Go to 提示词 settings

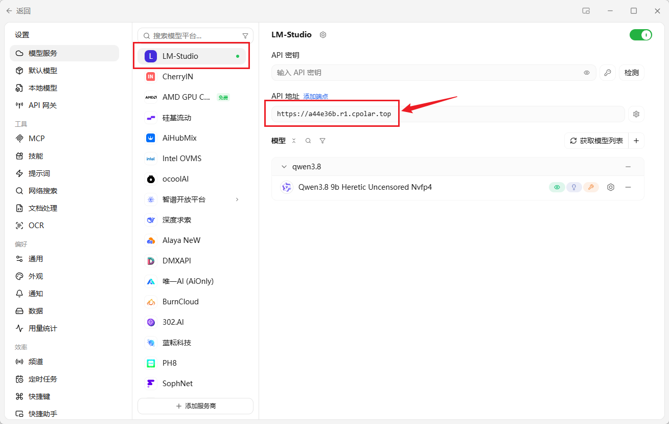coord(64,173)
